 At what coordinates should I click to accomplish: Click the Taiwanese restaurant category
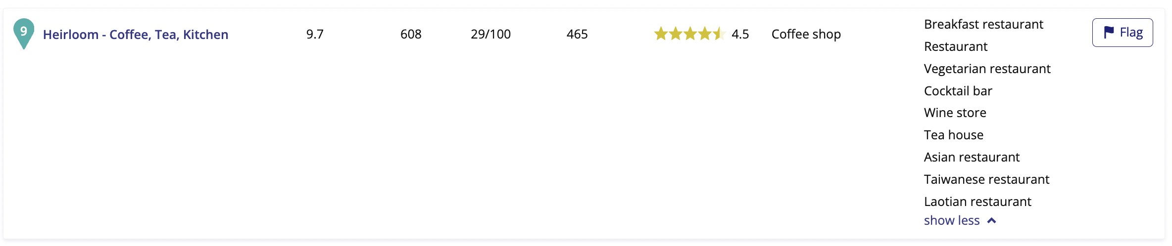click(986, 179)
